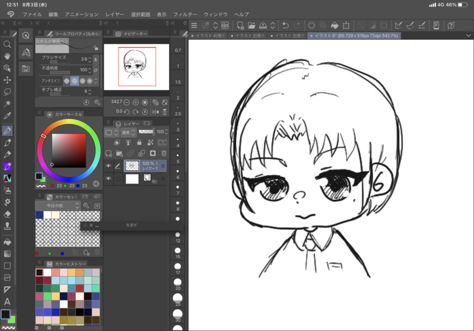Select the Figure rectangle tool

7,266
